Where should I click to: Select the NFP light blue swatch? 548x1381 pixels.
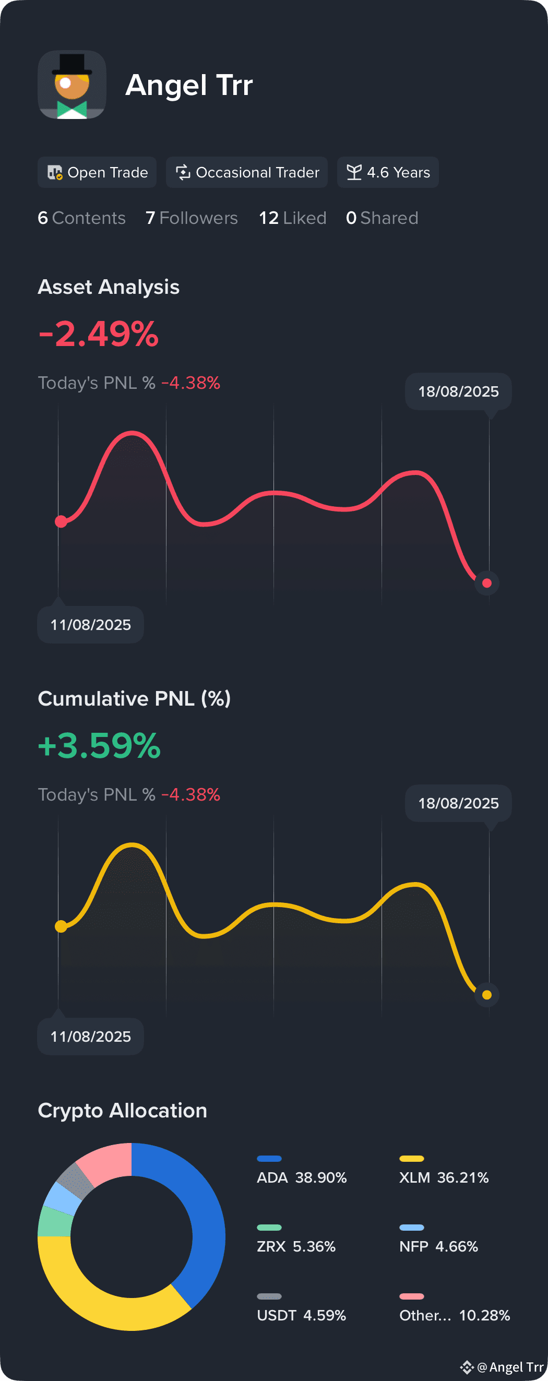412,1227
